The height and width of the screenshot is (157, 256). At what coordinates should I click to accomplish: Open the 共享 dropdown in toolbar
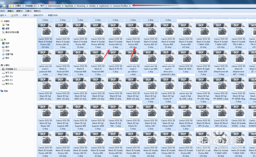point(26,15)
